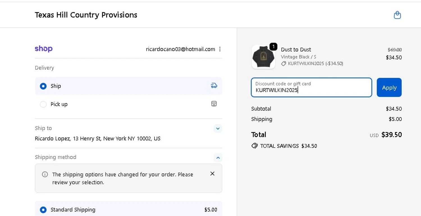Click discount tag icon next to KURTWILKIN2025

pos(284,64)
